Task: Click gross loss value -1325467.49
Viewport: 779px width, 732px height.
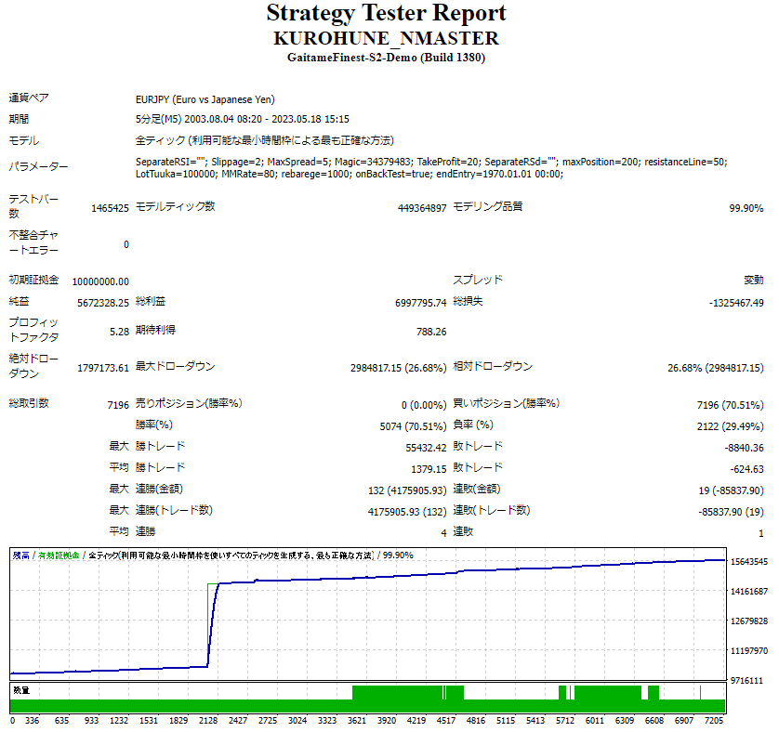Action: [736, 303]
